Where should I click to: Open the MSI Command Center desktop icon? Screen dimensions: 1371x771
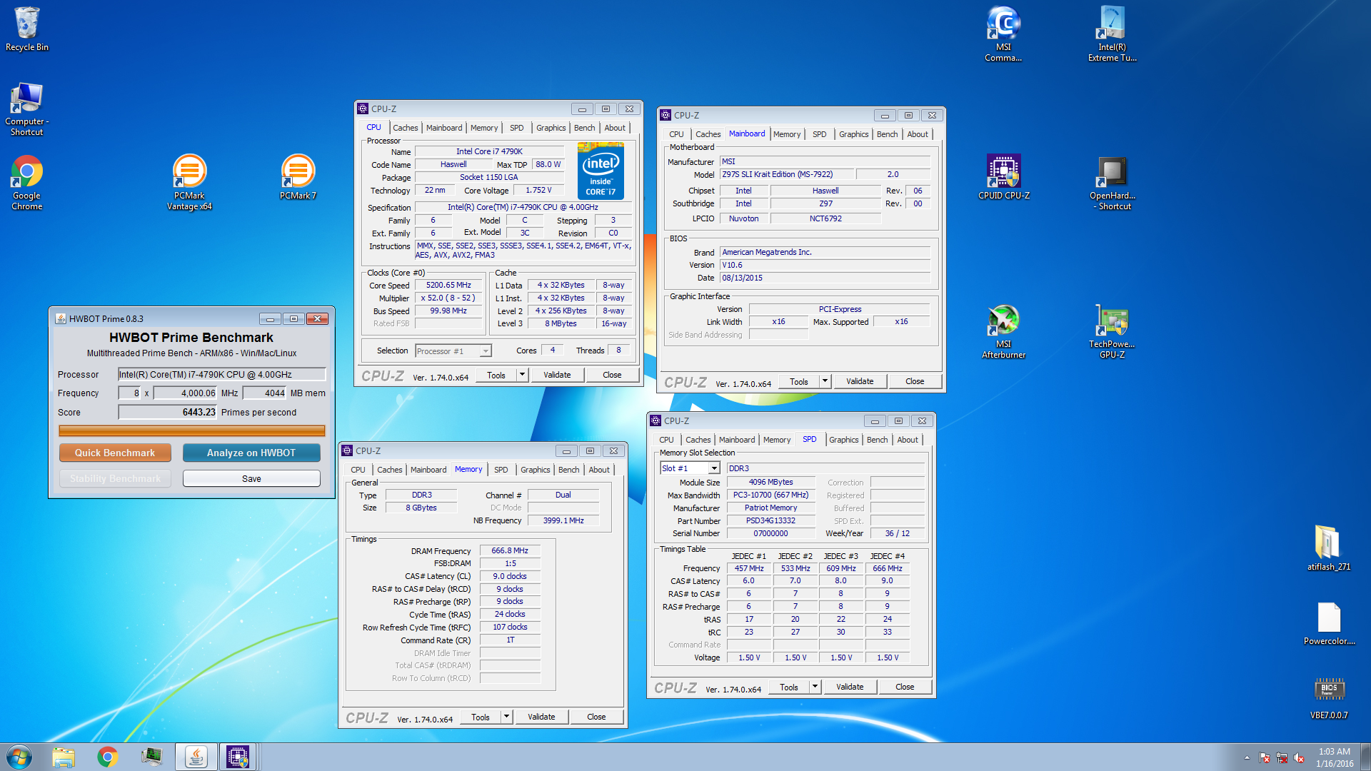1003,34
